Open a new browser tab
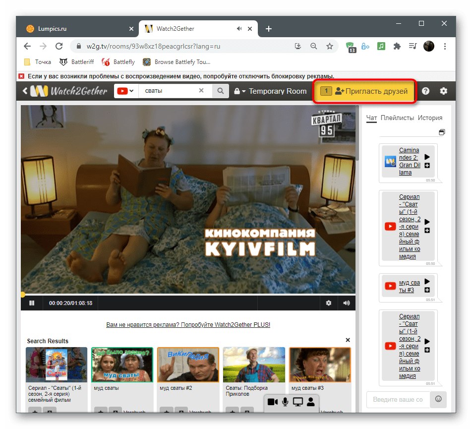The width and height of the screenshot is (472, 429). pos(269,29)
